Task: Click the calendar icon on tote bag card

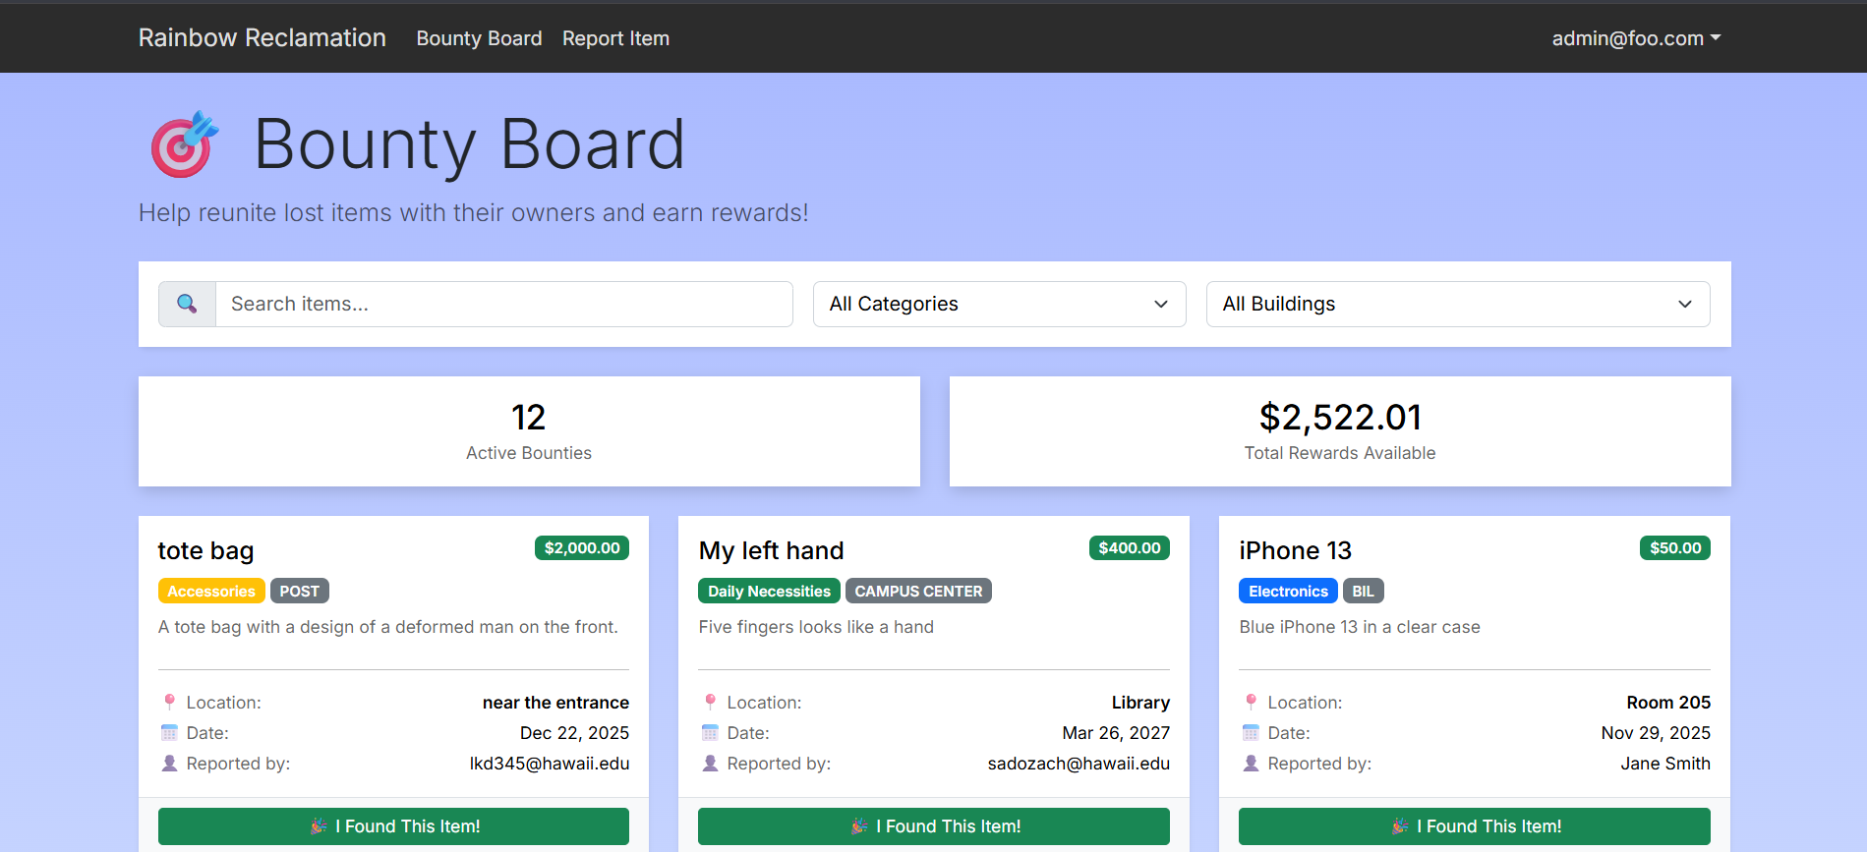Action: pyautogui.click(x=169, y=732)
